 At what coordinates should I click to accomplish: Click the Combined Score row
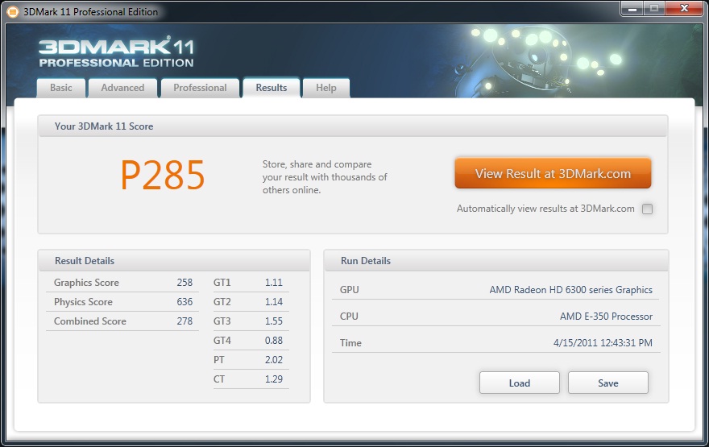[122, 321]
